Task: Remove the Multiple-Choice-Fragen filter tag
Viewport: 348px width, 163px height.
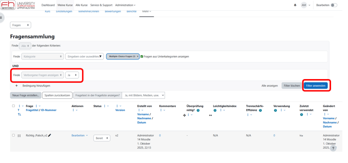Action: tap(138, 56)
